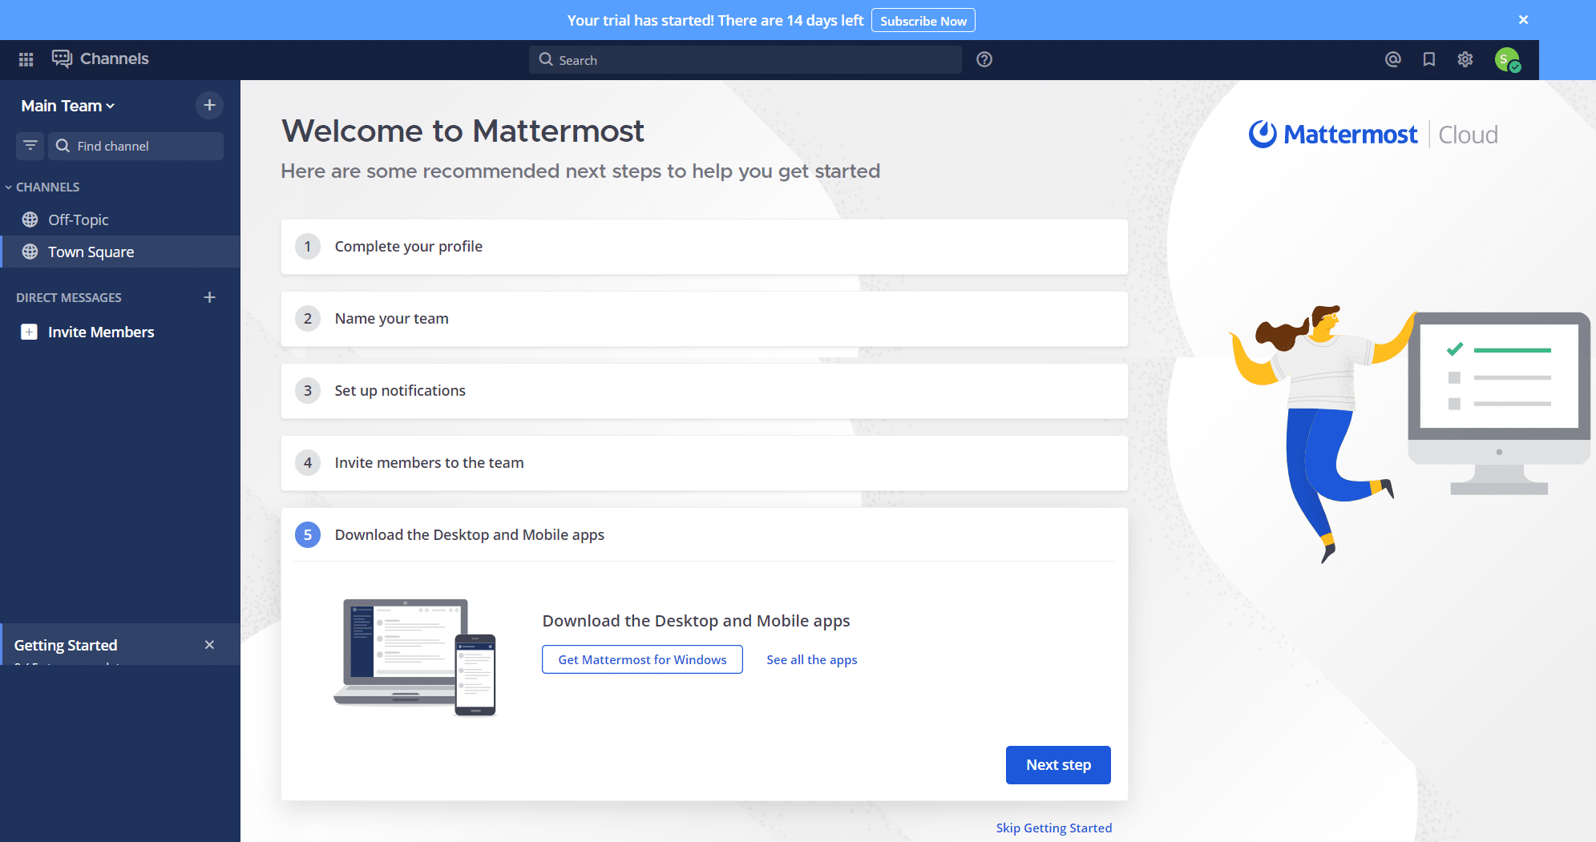The image size is (1596, 842).
Task: Open Invite Members in sidebar
Action: tap(120, 332)
